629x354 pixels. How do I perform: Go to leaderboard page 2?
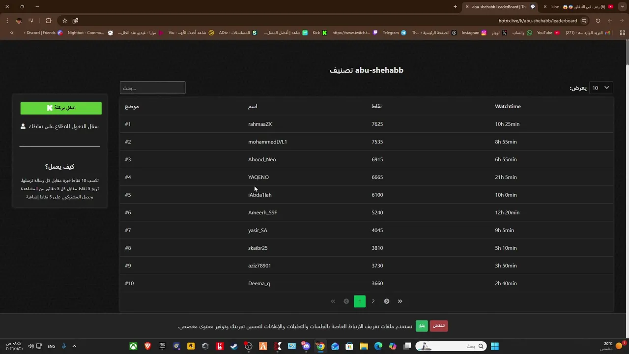373,301
